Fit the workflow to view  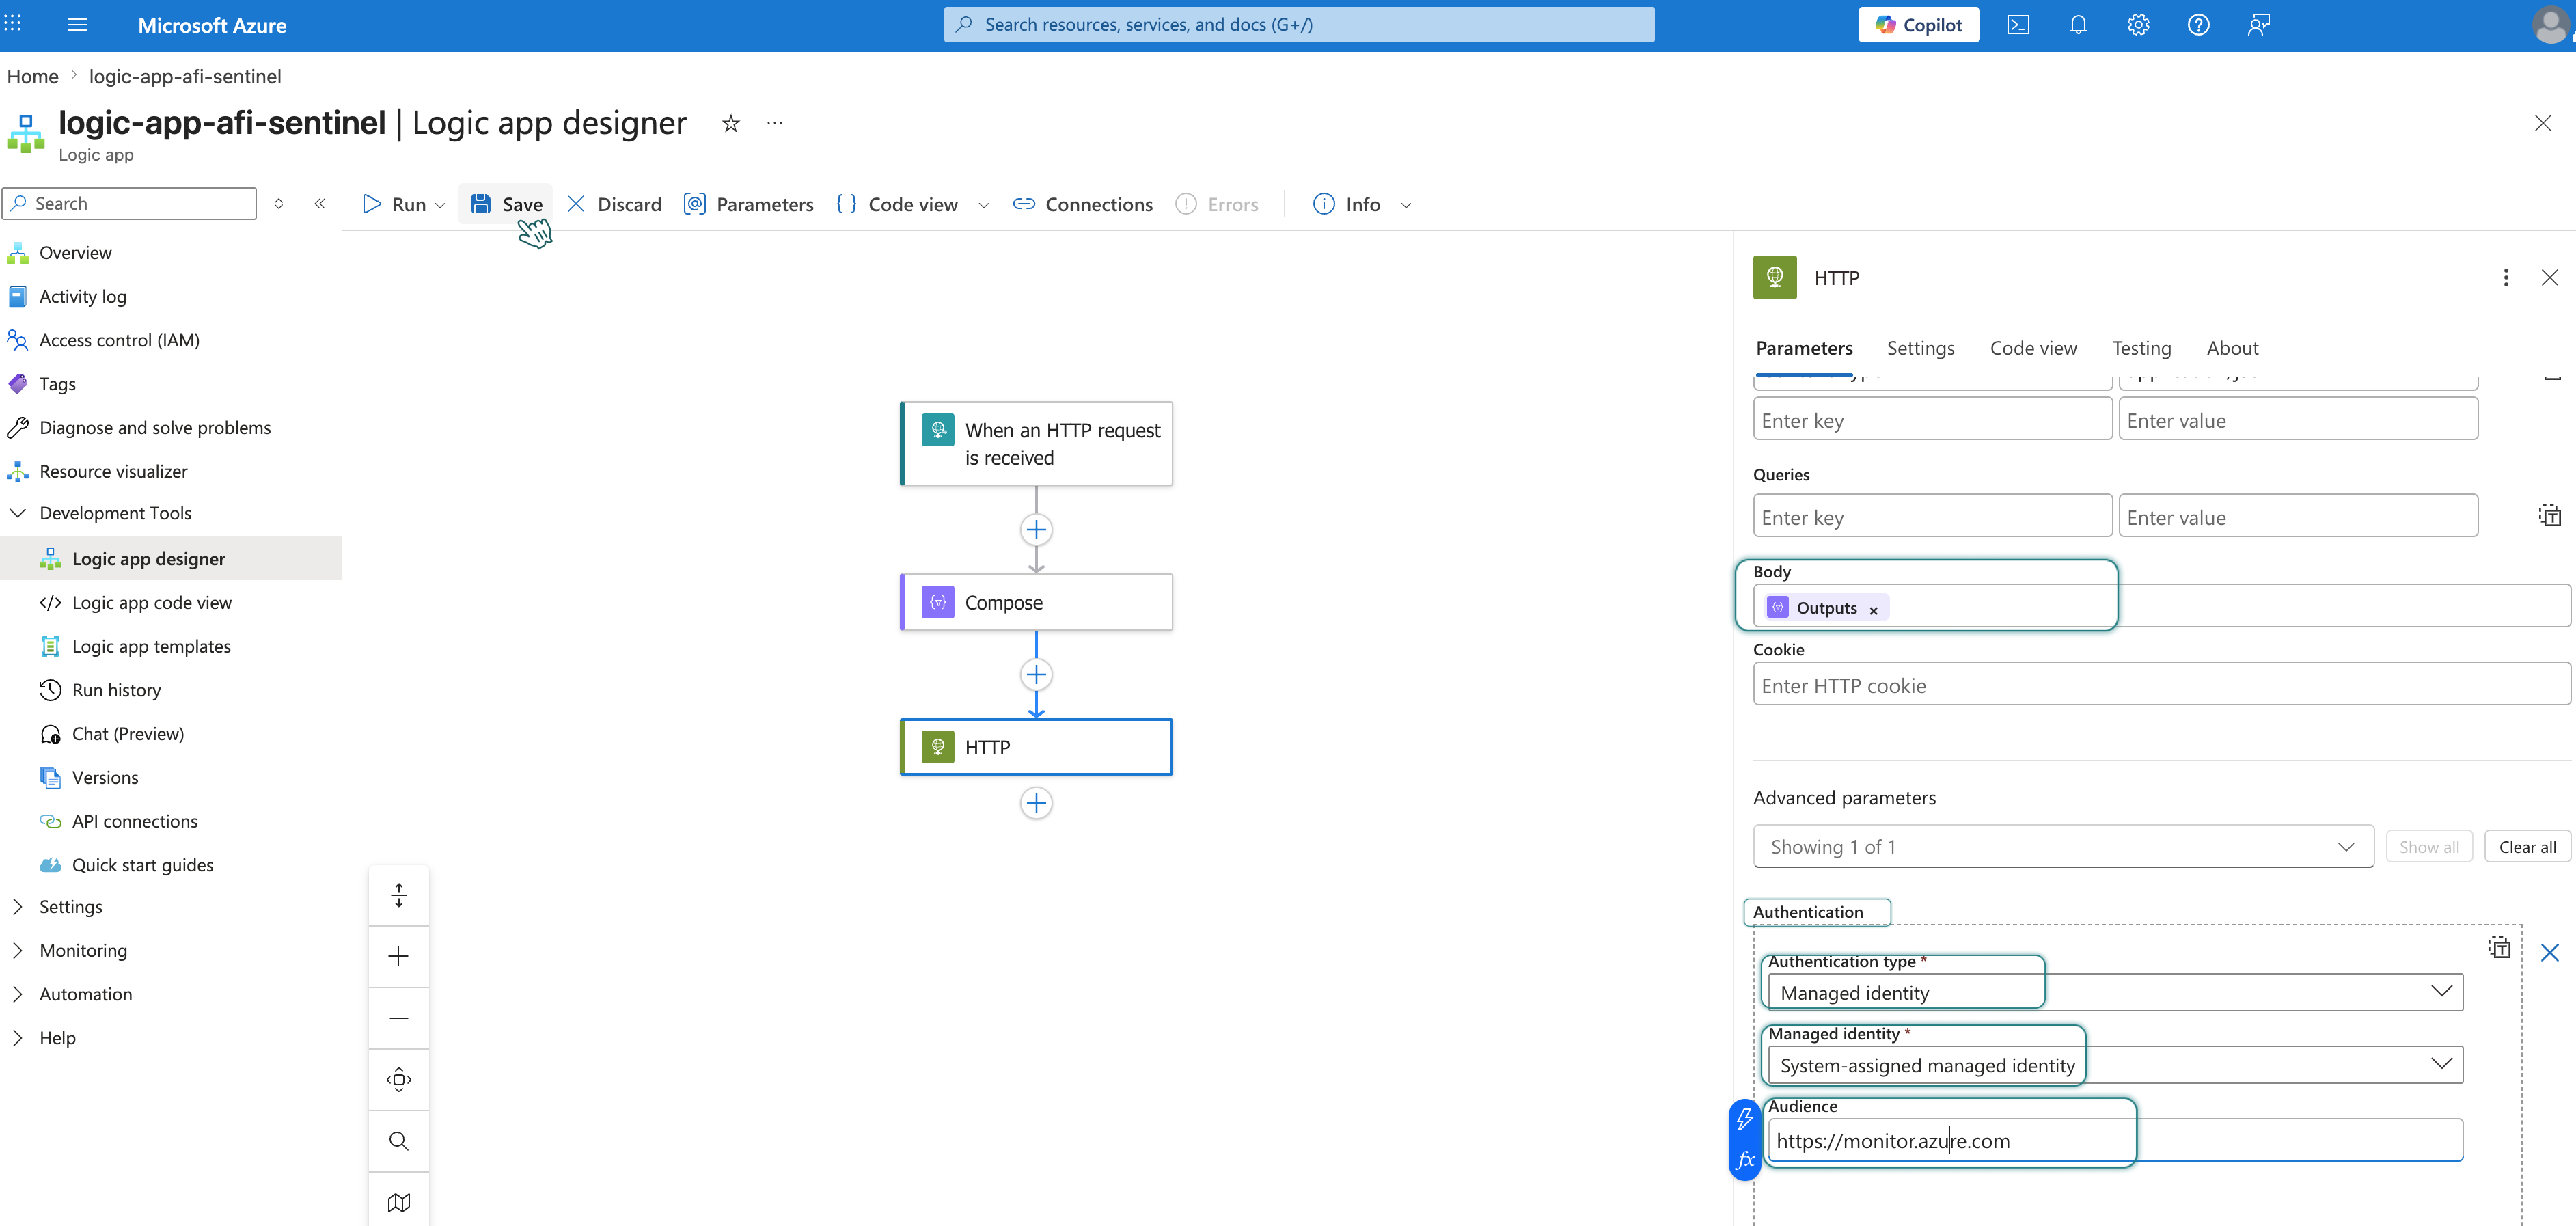click(x=399, y=1079)
